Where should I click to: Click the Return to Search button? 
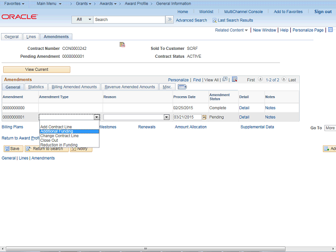coord(47,149)
